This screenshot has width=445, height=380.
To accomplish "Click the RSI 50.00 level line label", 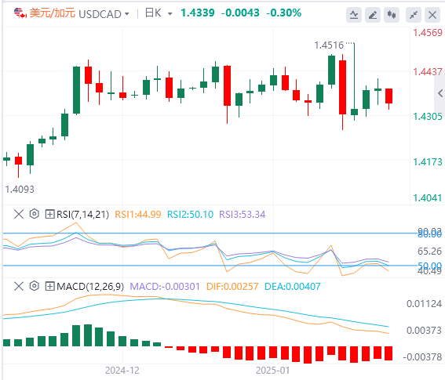I will pos(429,266).
